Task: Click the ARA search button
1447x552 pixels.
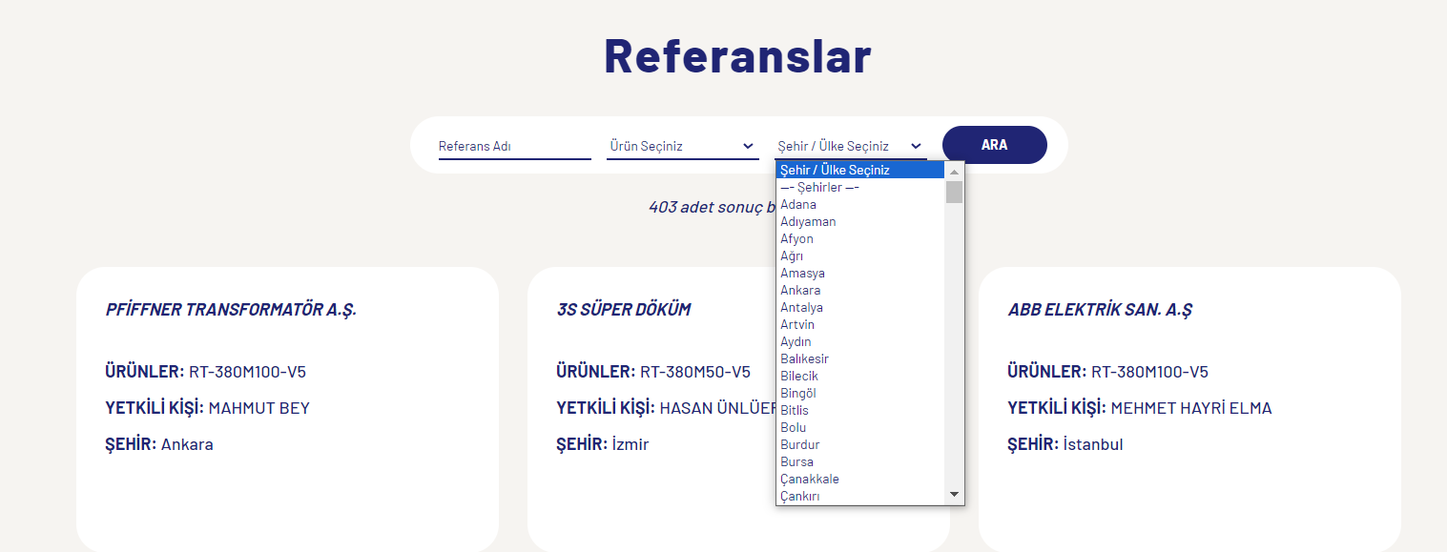Action: [x=995, y=145]
